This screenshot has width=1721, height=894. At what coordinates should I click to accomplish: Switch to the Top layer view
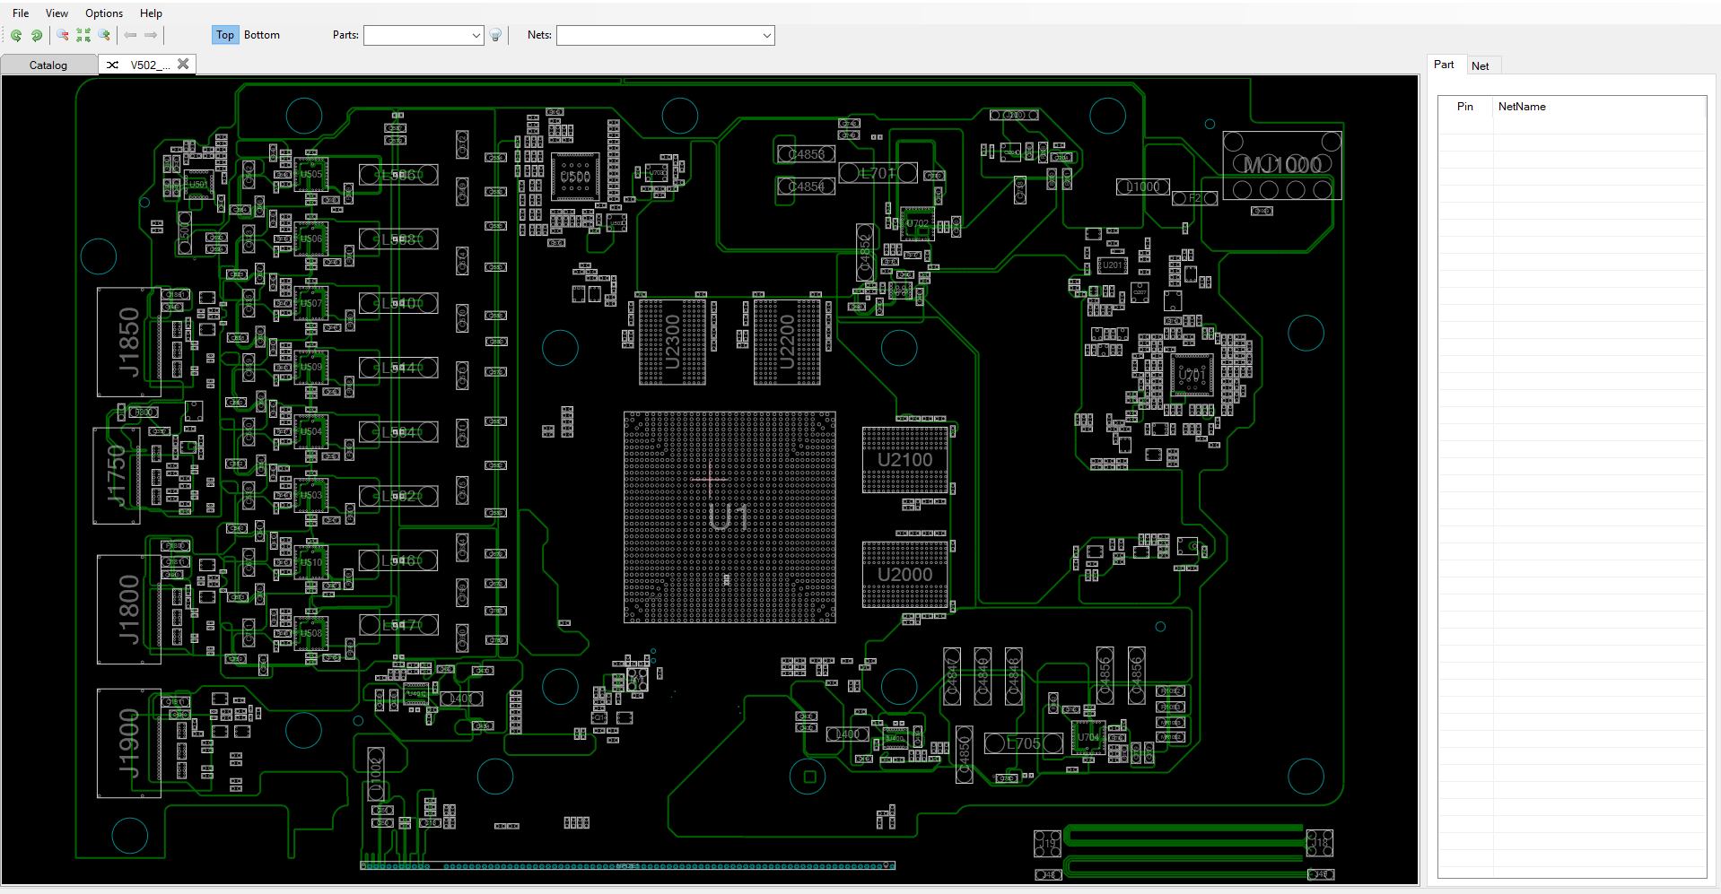click(x=224, y=35)
